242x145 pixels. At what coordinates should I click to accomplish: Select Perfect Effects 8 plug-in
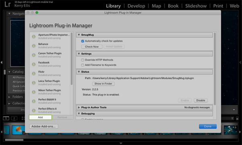50,110
